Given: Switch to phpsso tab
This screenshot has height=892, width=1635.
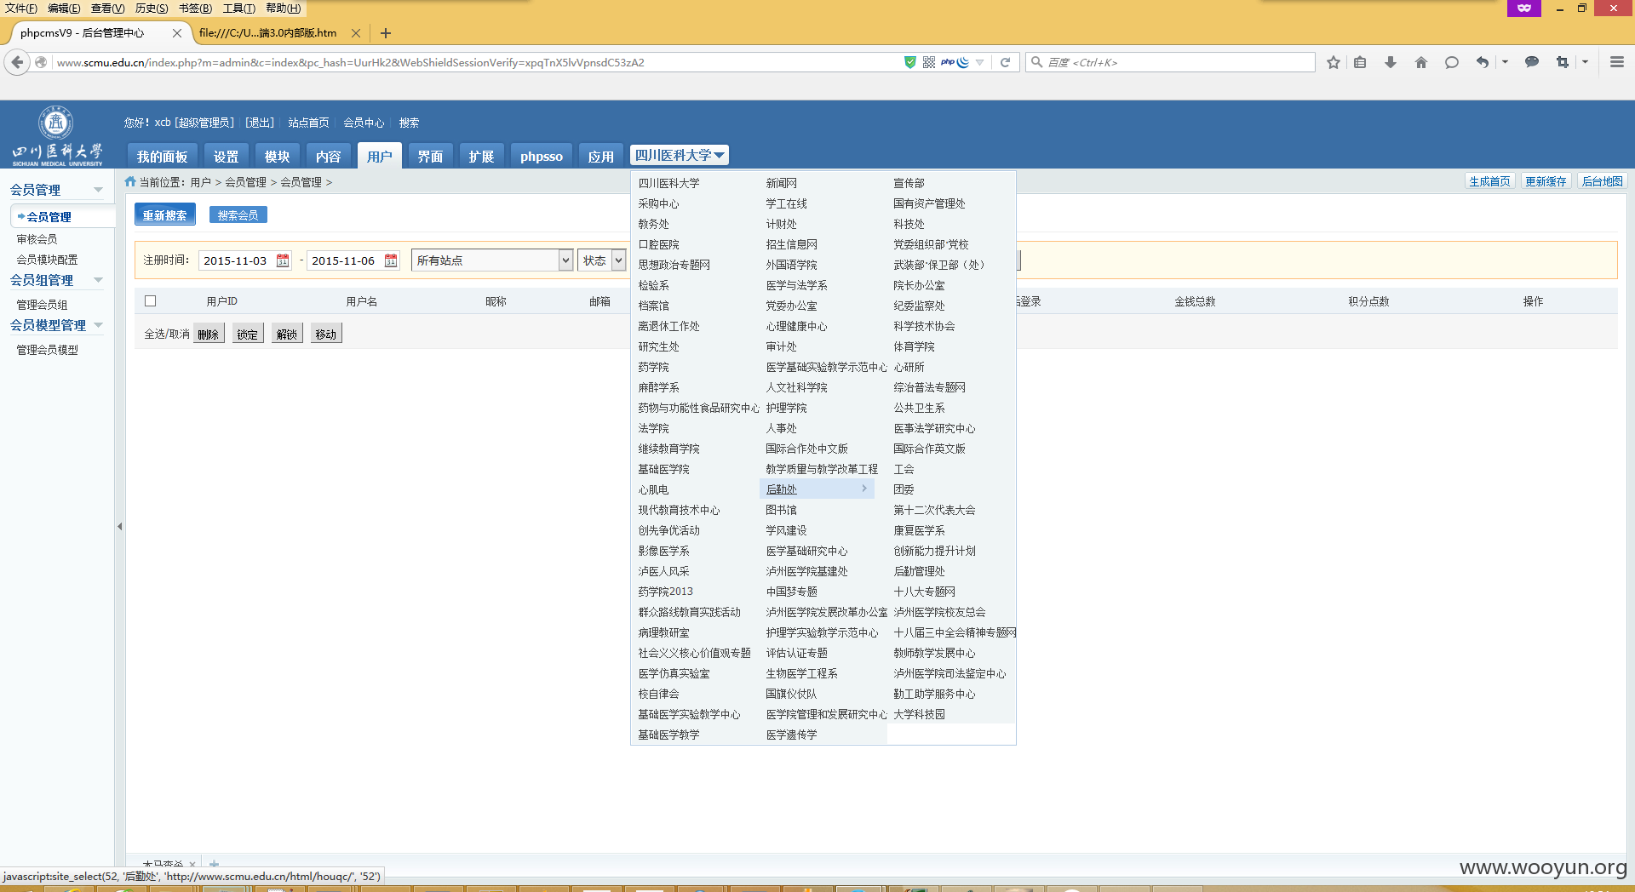Looking at the screenshot, I should click(542, 156).
